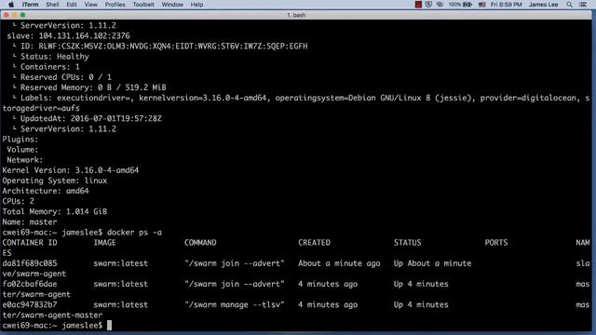
Task: Minimize window with yellow button
Action: click(x=15, y=15)
